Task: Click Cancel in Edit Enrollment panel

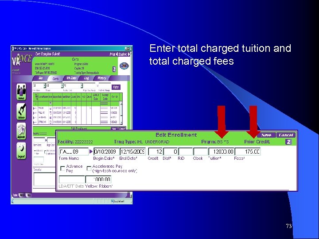Action: click(286, 135)
